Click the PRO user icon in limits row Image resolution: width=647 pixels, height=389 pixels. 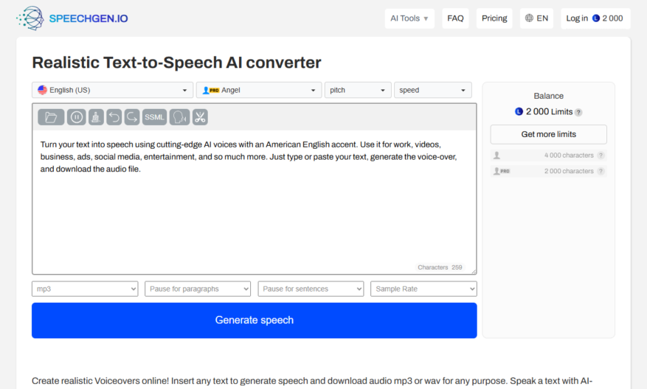(502, 171)
